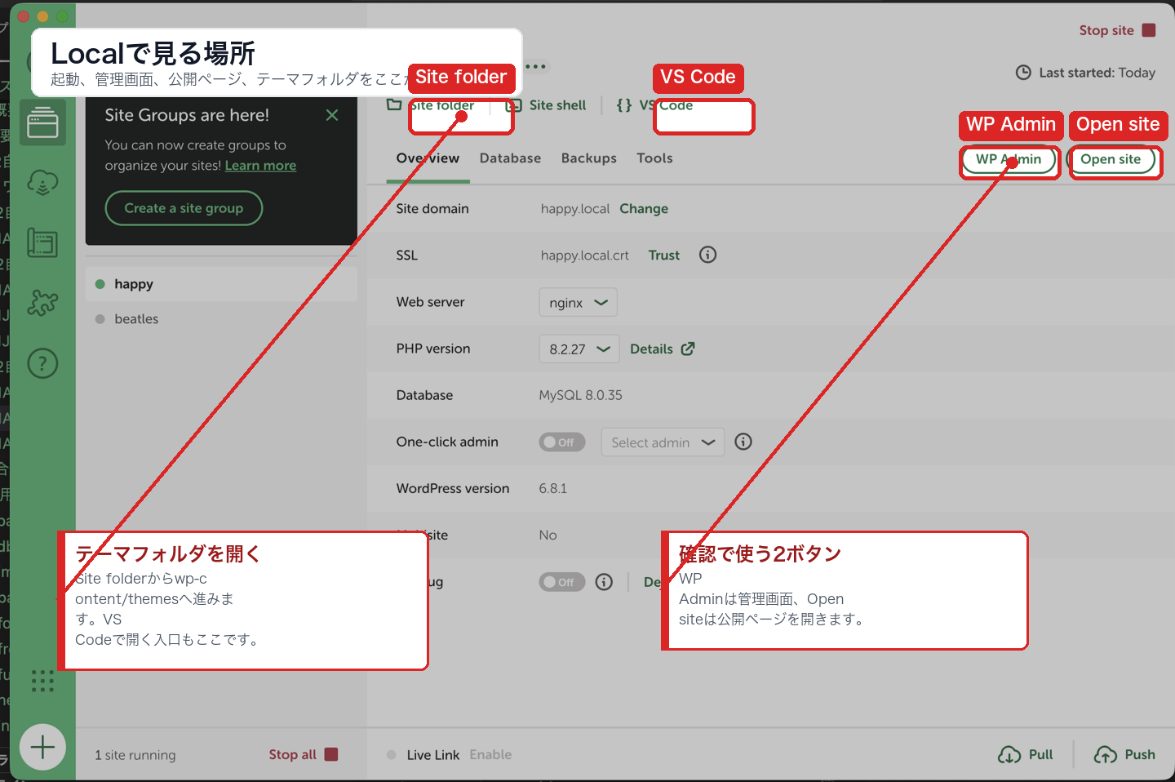Image resolution: width=1175 pixels, height=782 pixels.
Task: Click Create a site group button
Action: click(x=184, y=208)
